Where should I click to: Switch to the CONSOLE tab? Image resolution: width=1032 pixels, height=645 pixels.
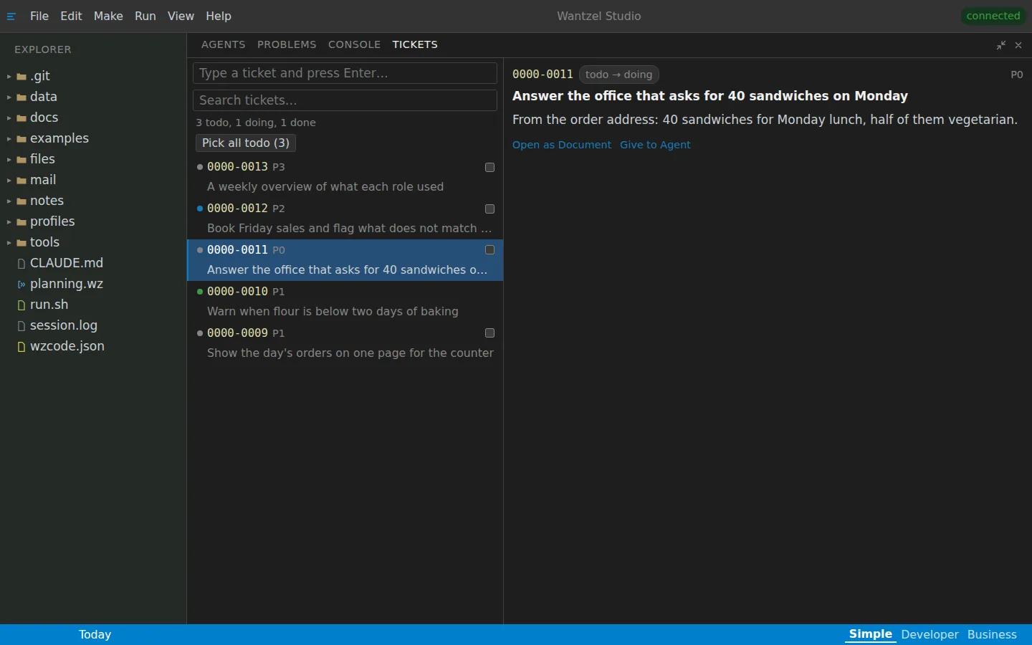click(354, 44)
